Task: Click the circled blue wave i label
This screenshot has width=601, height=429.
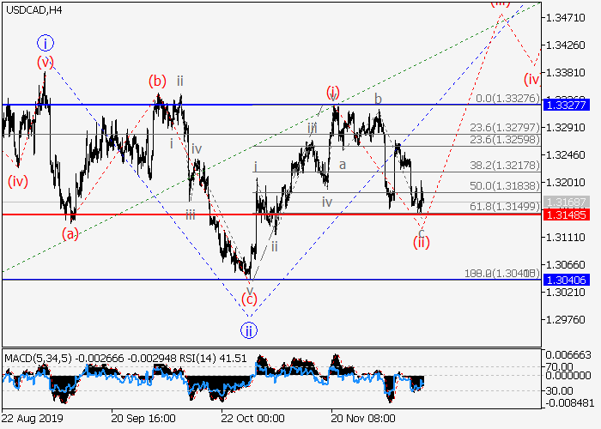Action: [45, 42]
